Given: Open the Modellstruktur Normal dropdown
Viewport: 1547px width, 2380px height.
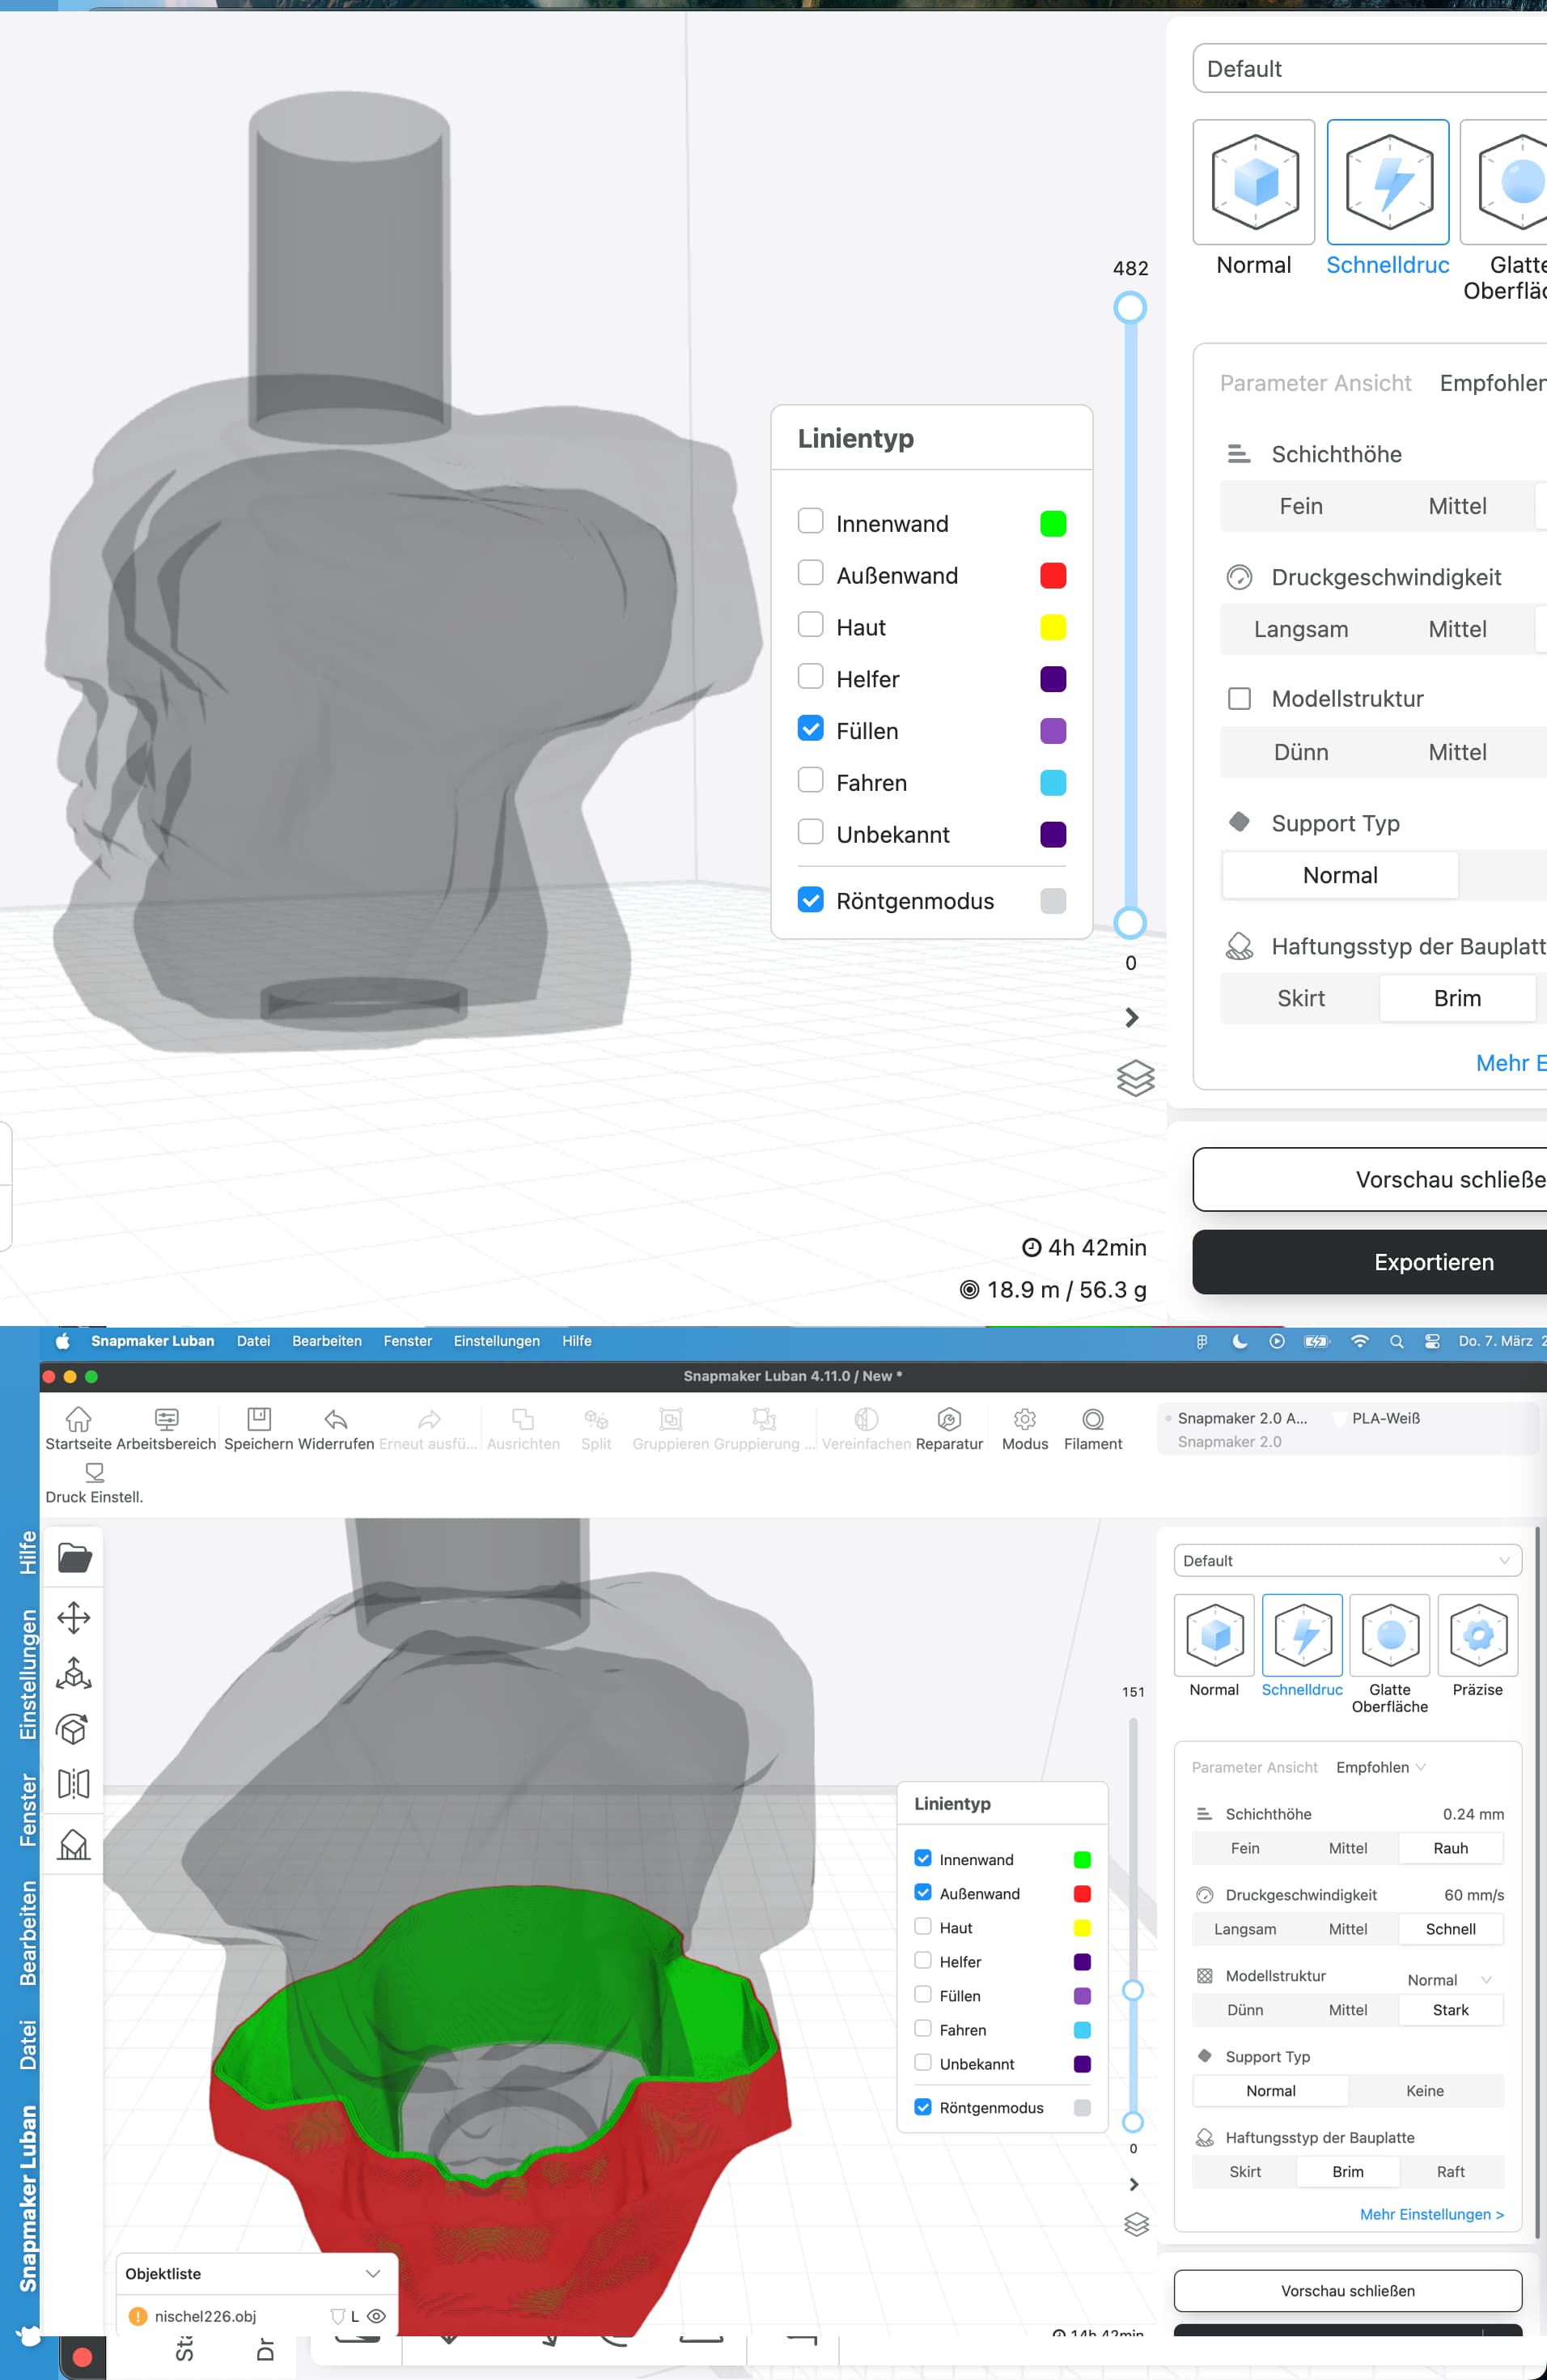Looking at the screenshot, I should [1449, 1979].
